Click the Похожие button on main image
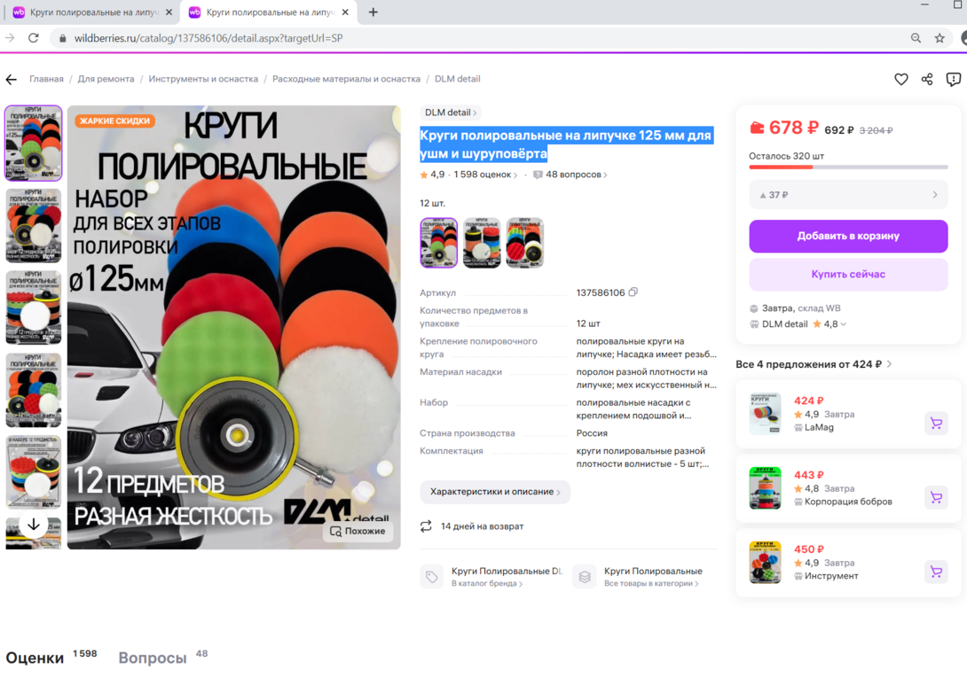This screenshot has height=685, width=967. pyautogui.click(x=358, y=531)
